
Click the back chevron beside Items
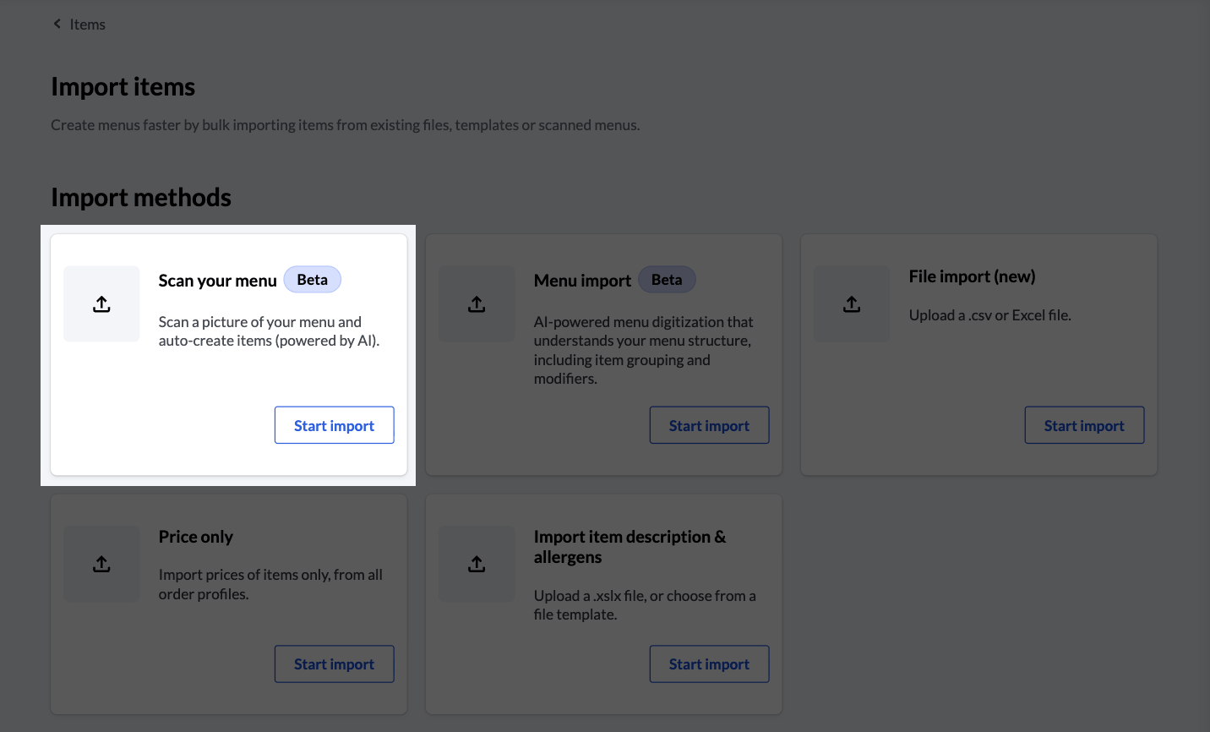57,24
